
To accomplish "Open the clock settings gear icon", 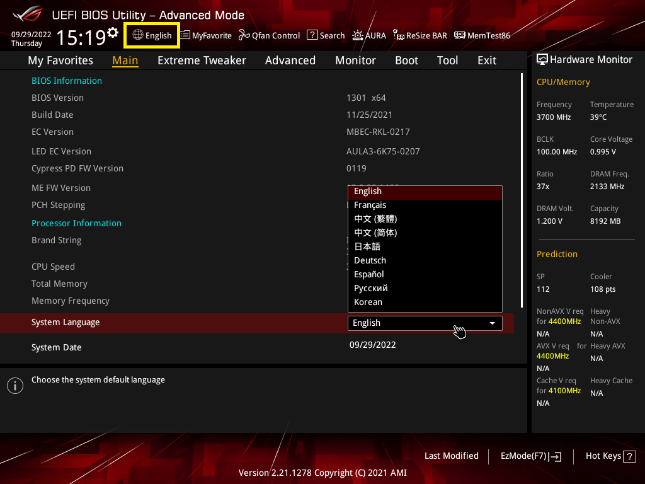I will 112,33.
